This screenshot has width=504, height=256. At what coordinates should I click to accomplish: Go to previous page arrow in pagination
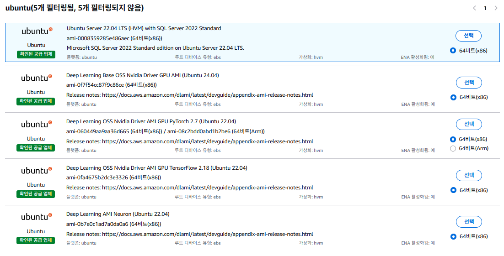coord(474,8)
